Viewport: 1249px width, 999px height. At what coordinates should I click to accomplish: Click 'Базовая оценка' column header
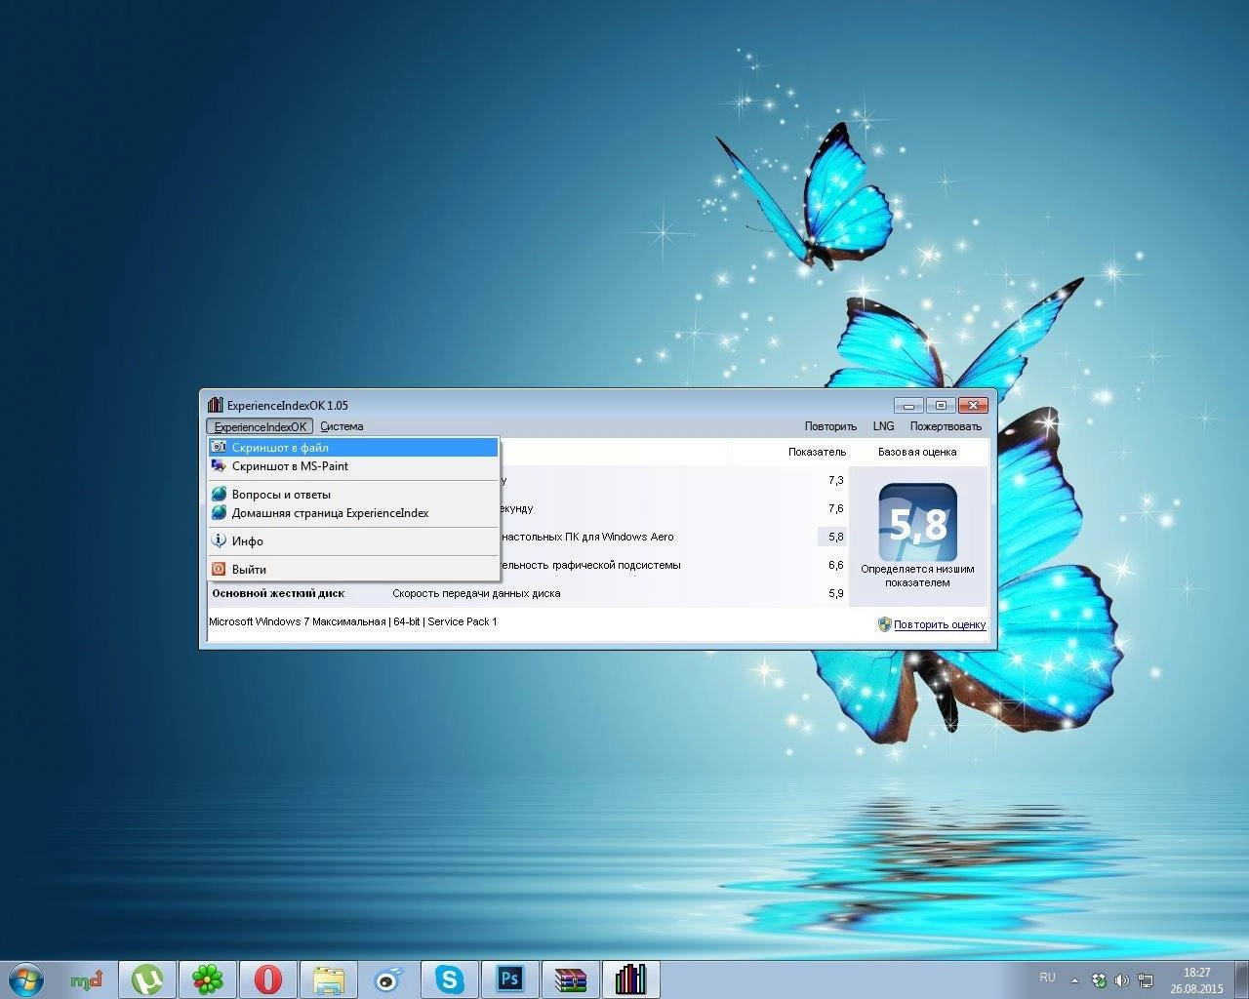click(x=917, y=452)
